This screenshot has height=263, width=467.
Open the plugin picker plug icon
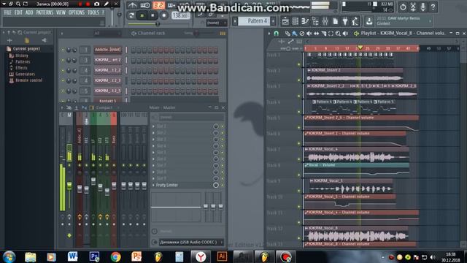(345, 21)
